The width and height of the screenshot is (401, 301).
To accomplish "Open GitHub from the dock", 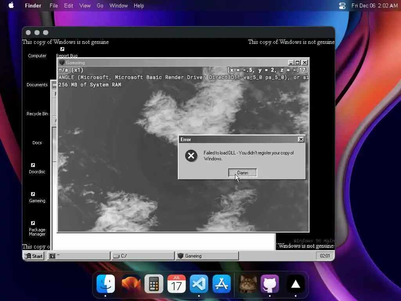I will coord(270,284).
